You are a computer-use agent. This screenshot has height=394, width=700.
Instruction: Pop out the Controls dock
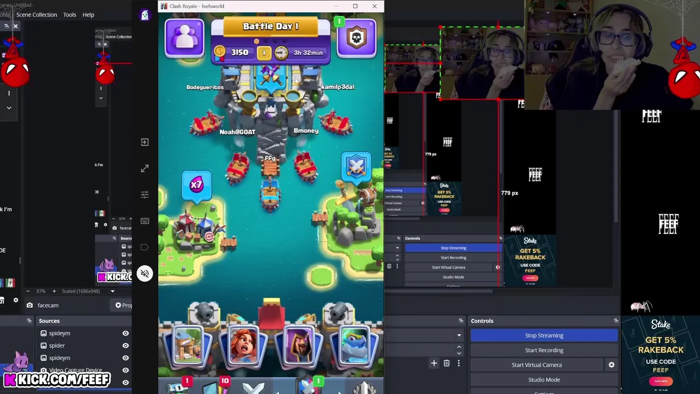pyautogui.click(x=616, y=321)
